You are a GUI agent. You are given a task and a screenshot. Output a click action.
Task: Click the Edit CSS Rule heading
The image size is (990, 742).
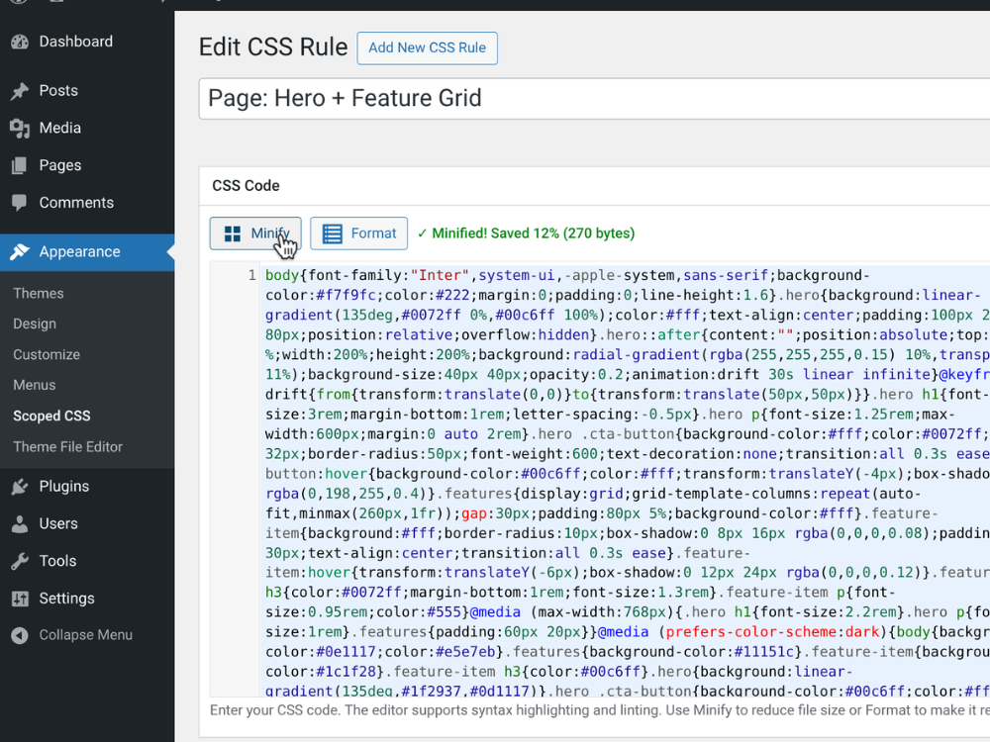(x=273, y=47)
